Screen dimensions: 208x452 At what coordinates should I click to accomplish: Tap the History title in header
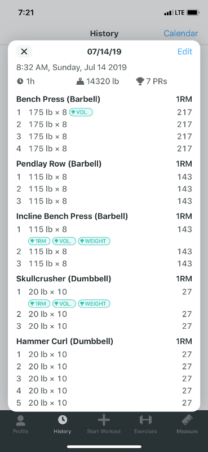coord(104,33)
